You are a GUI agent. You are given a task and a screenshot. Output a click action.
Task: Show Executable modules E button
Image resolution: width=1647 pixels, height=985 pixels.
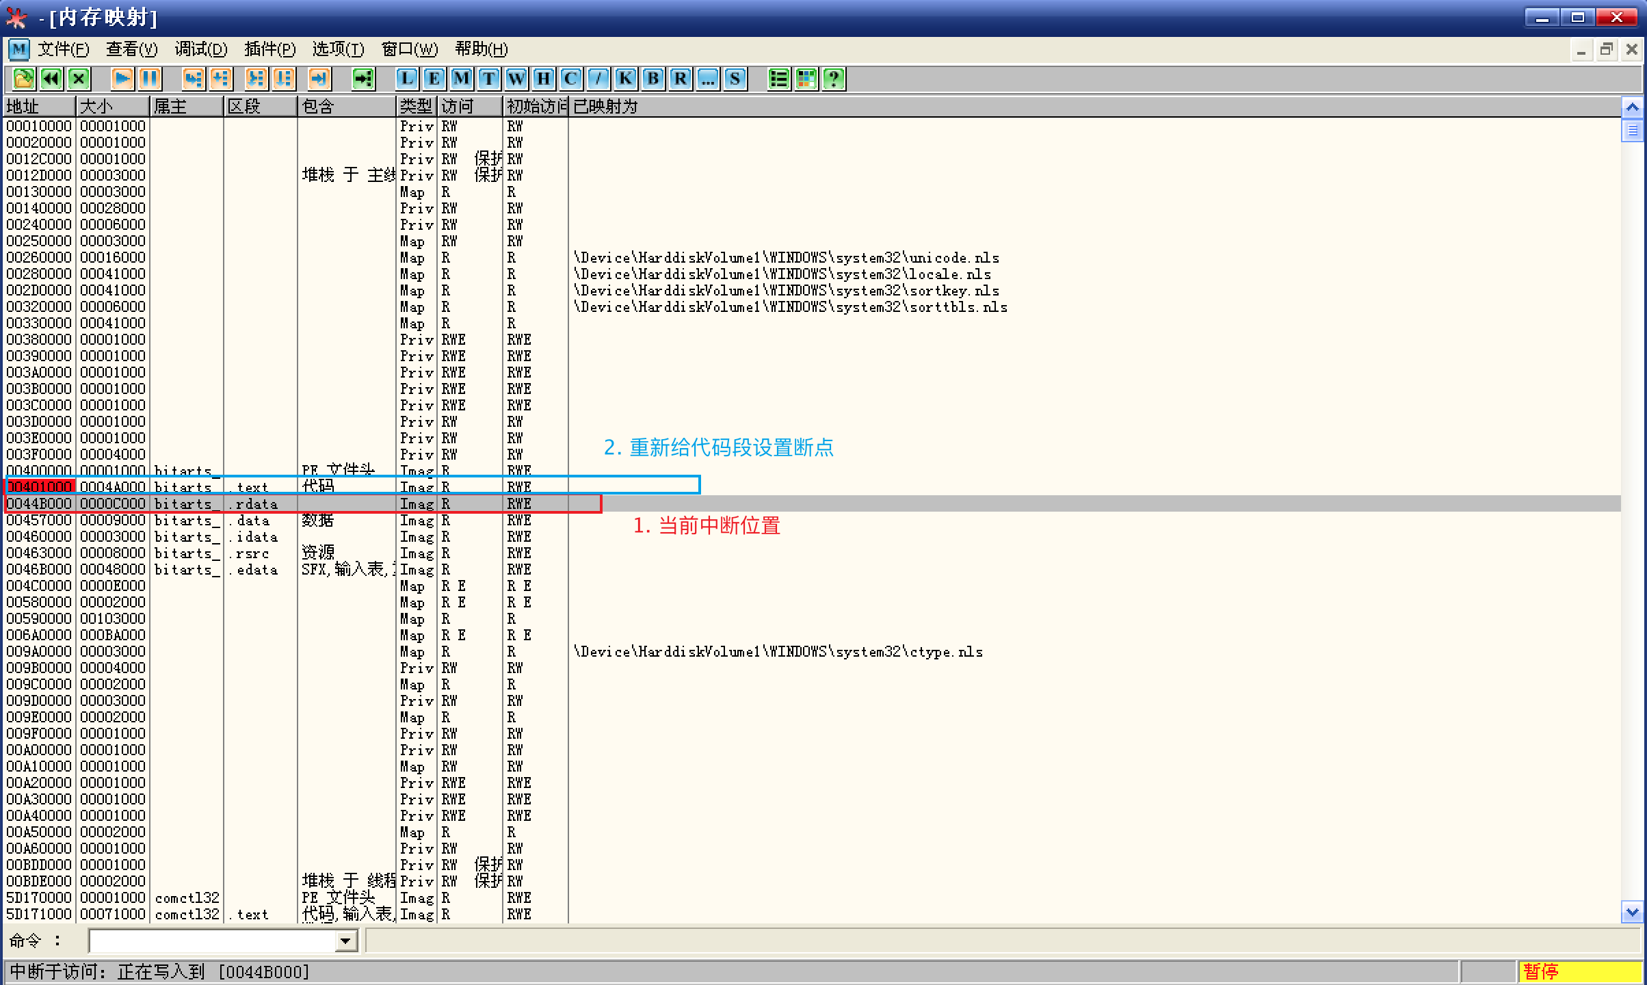click(x=434, y=79)
